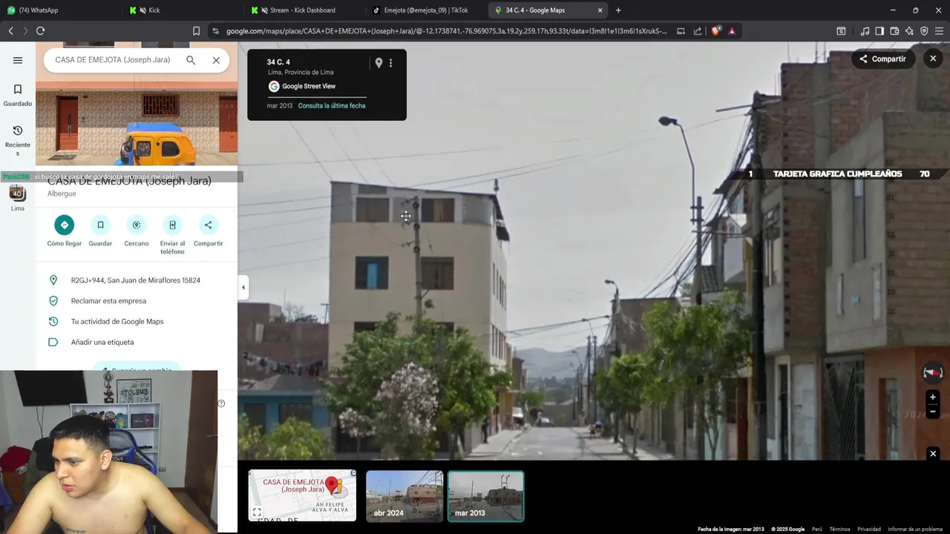Click the tab search icon in toolbar
This screenshot has height=534, width=950.
841,31
